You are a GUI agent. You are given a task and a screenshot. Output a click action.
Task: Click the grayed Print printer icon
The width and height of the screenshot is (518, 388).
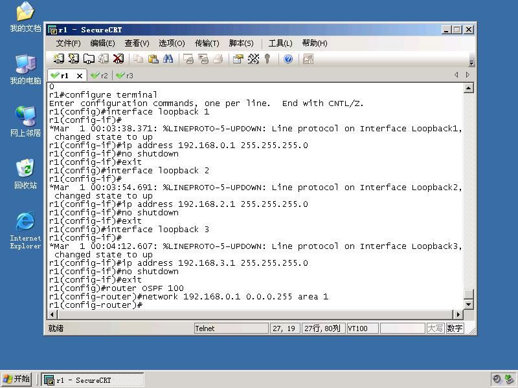point(218,59)
